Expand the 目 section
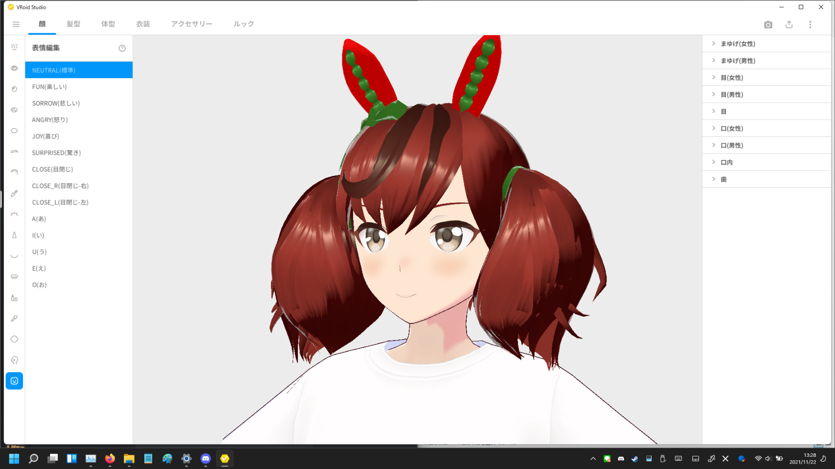This screenshot has height=469, width=835. pyautogui.click(x=767, y=111)
